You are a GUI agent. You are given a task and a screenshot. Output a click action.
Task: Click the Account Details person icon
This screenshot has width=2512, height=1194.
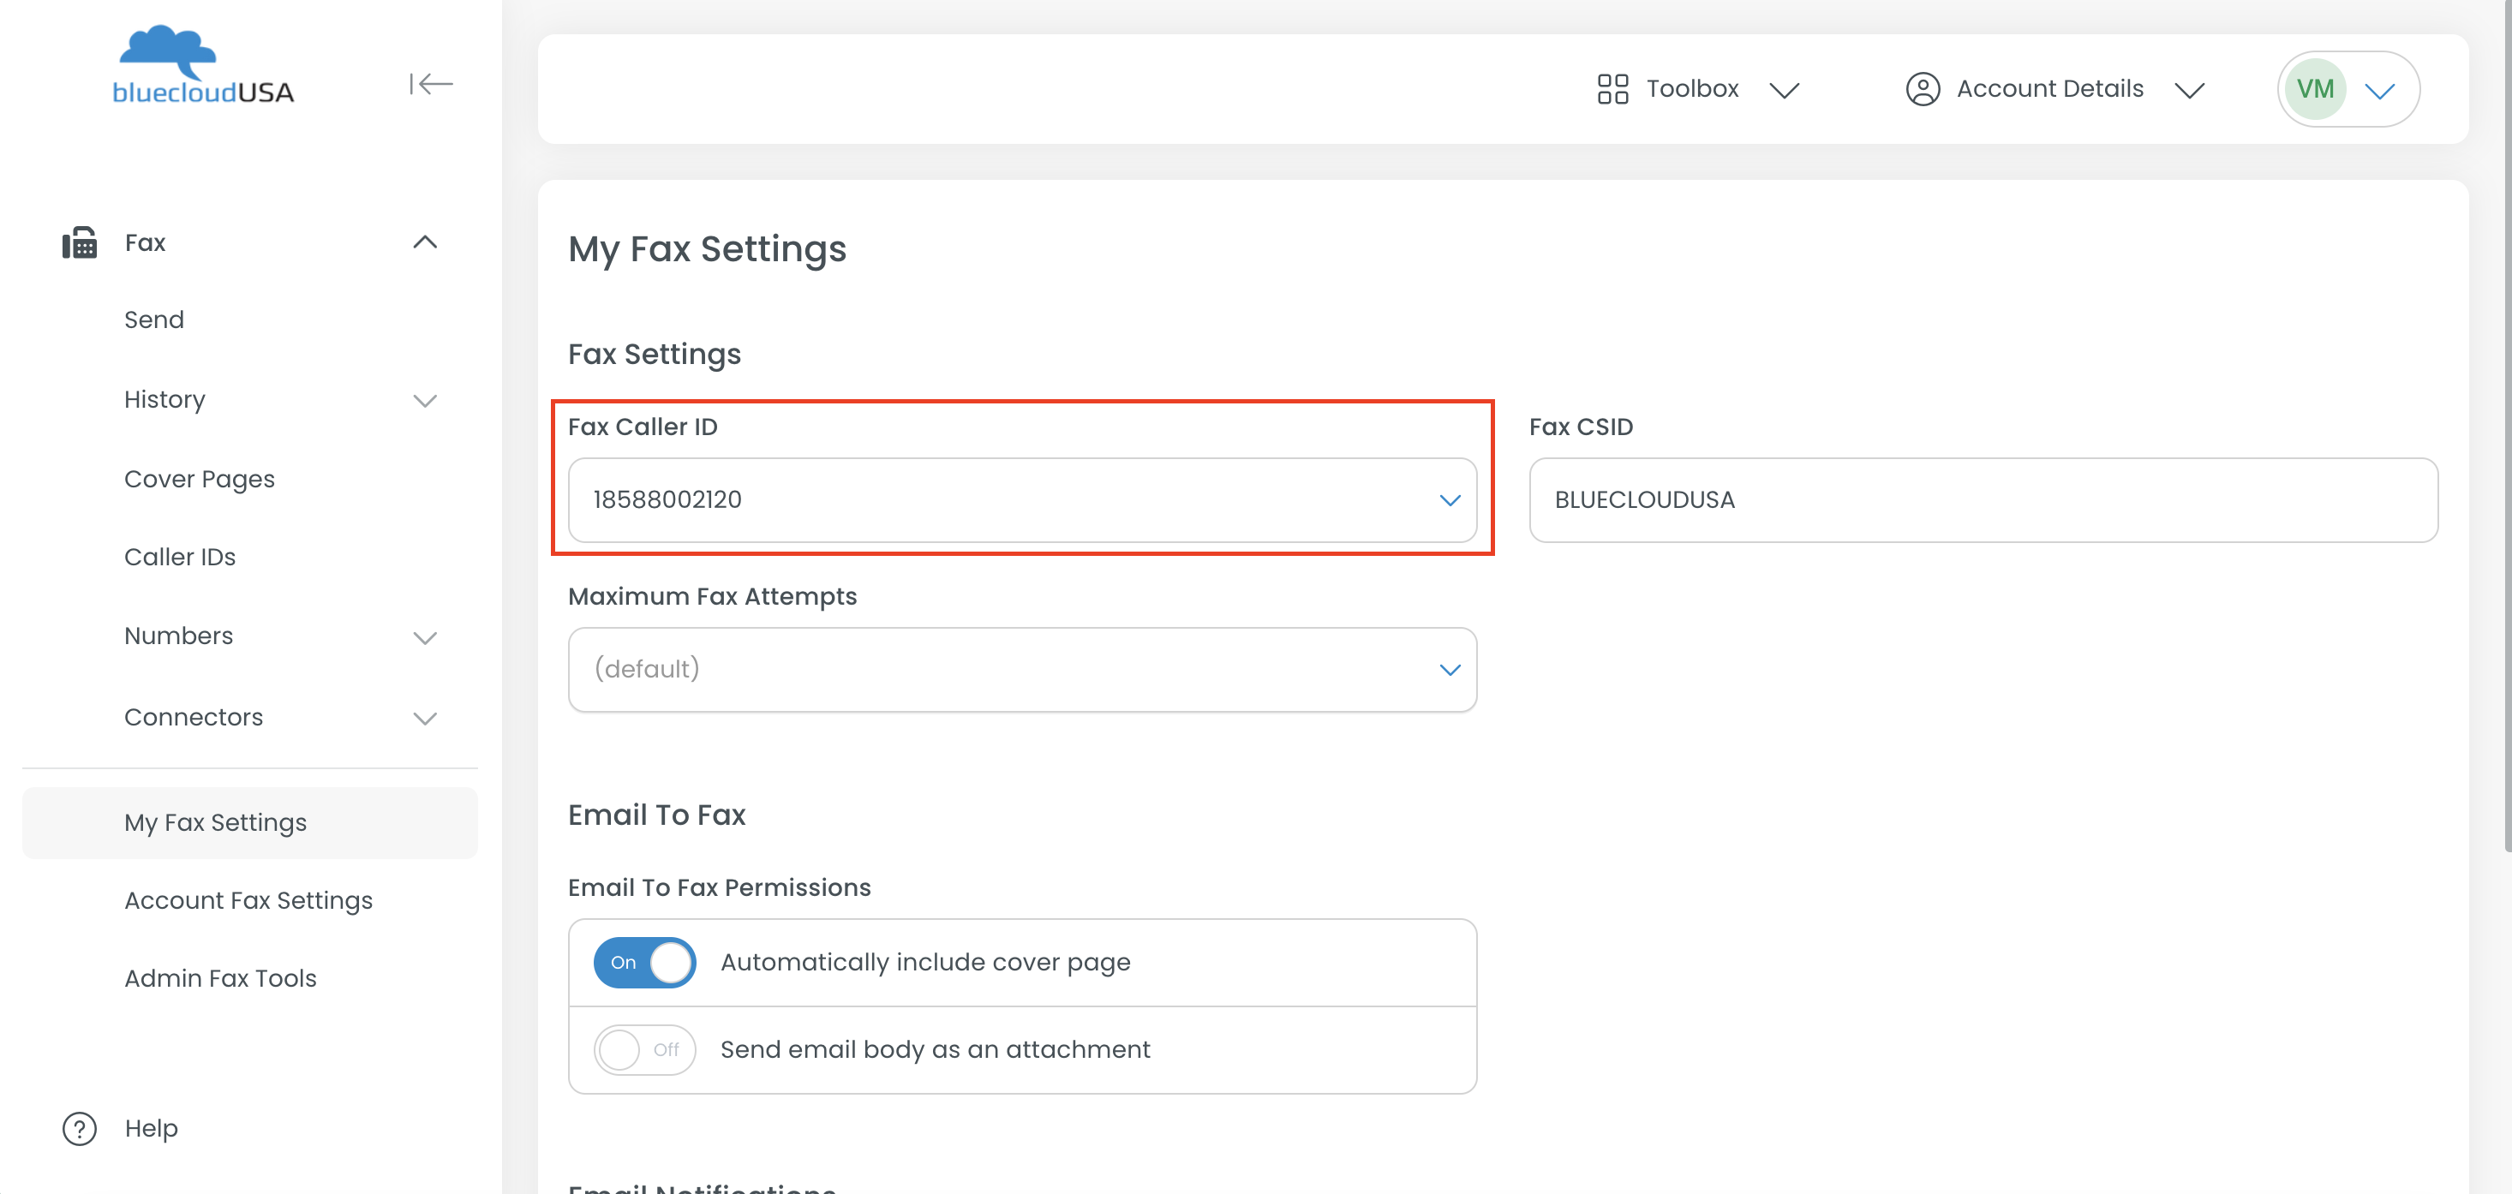click(x=1922, y=89)
